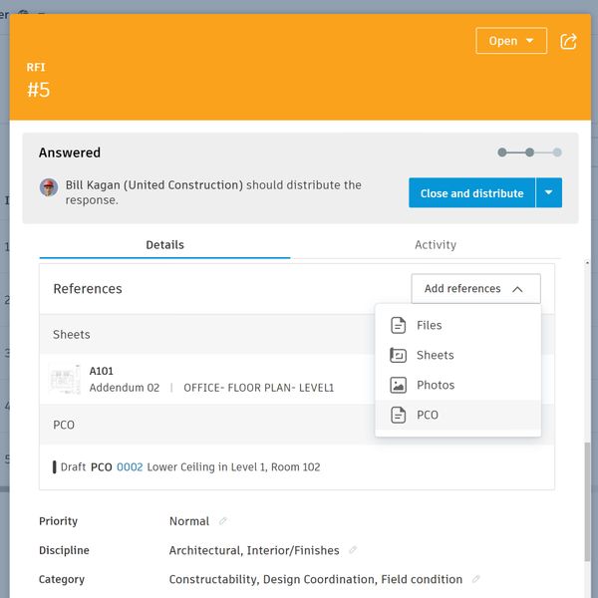Choose Sheets from references menu
Screen dimensions: 598x598
click(435, 355)
